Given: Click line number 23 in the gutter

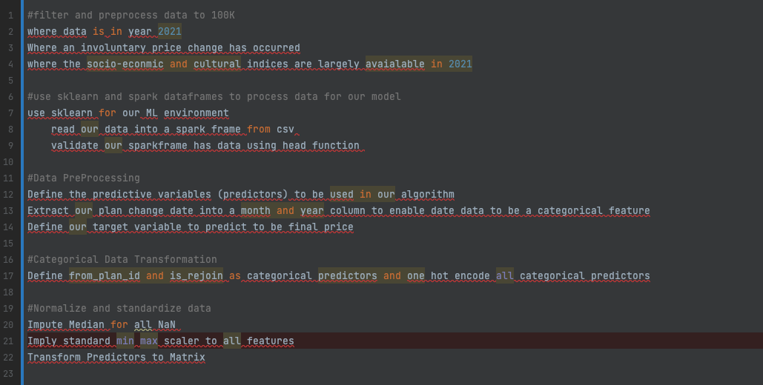Looking at the screenshot, I should [x=8, y=373].
